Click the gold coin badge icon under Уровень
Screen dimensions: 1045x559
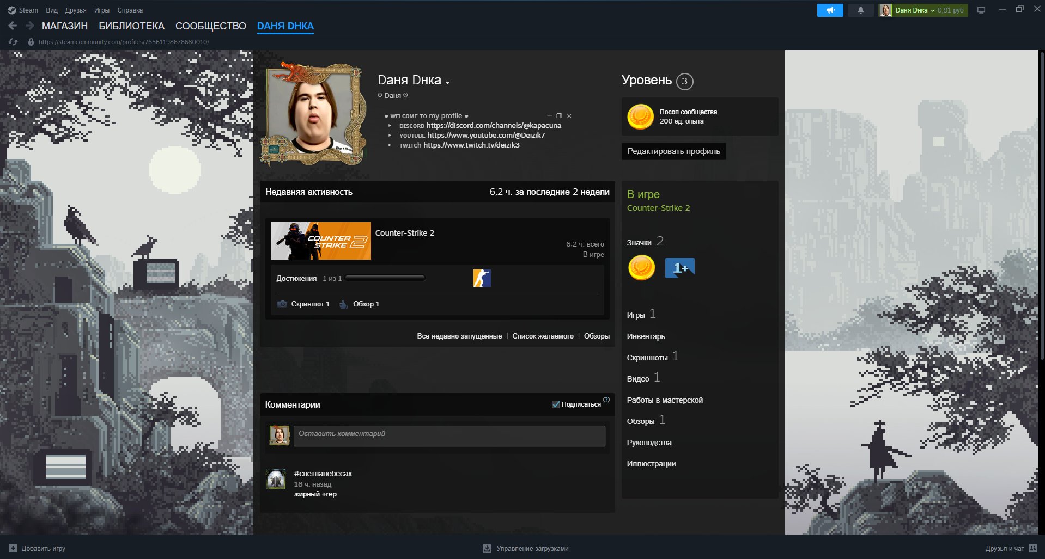pyautogui.click(x=640, y=116)
